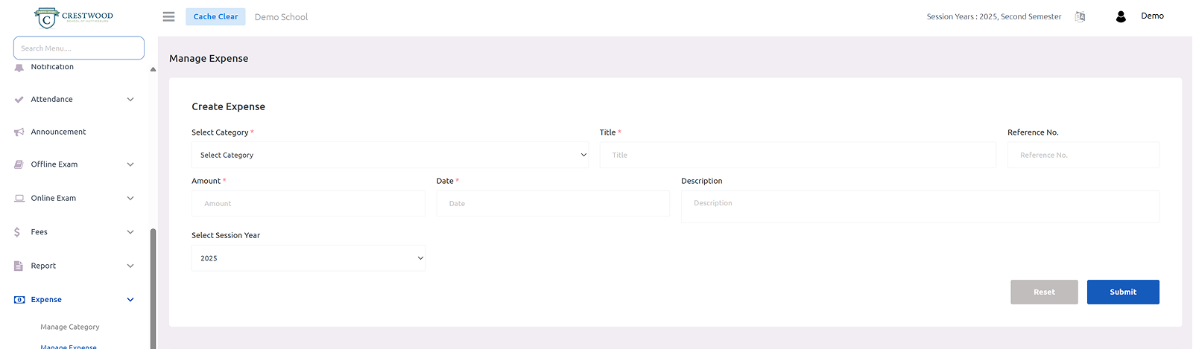Click the language translate icon
The image size is (1193, 349).
tap(1080, 16)
